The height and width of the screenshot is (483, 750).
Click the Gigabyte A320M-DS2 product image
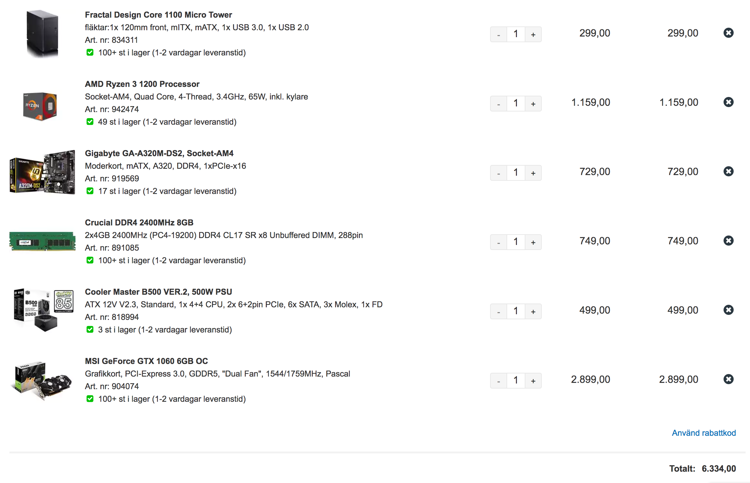(x=42, y=172)
